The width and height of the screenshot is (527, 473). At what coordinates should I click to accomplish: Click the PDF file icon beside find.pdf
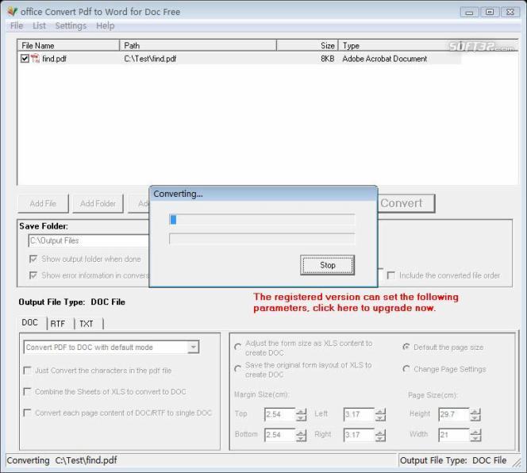point(35,59)
